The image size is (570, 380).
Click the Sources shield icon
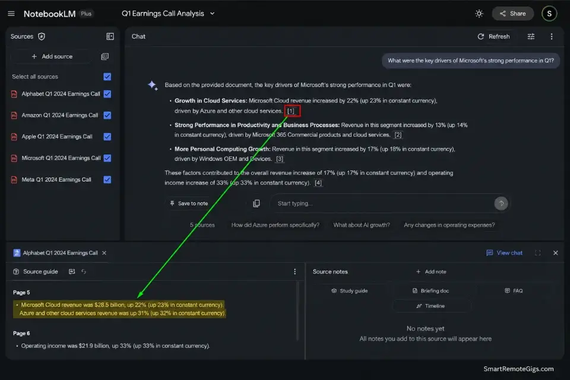click(x=42, y=36)
